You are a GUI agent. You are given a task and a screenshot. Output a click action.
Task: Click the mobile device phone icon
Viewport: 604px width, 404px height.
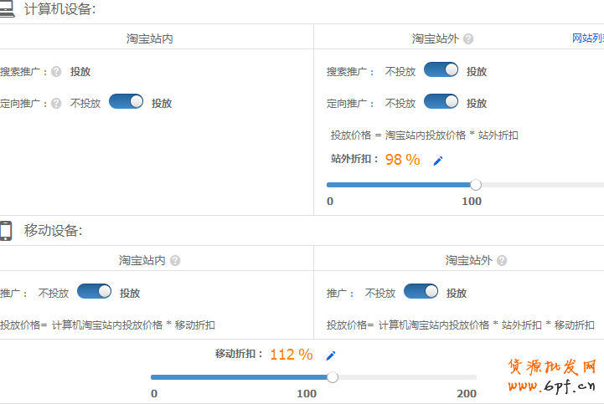(x=6, y=231)
